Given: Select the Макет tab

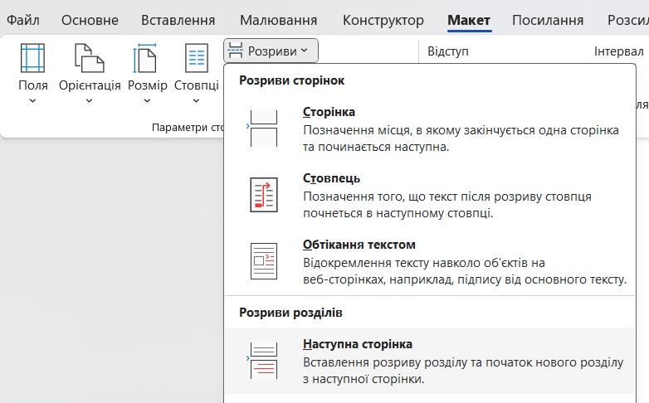Looking at the screenshot, I should tap(468, 20).
